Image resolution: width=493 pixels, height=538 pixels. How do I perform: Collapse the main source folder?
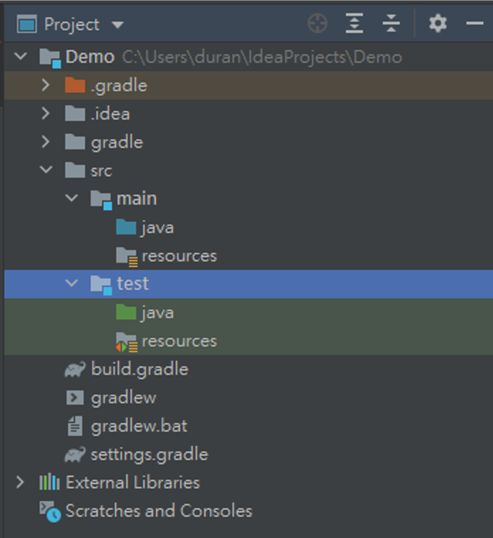(x=71, y=198)
